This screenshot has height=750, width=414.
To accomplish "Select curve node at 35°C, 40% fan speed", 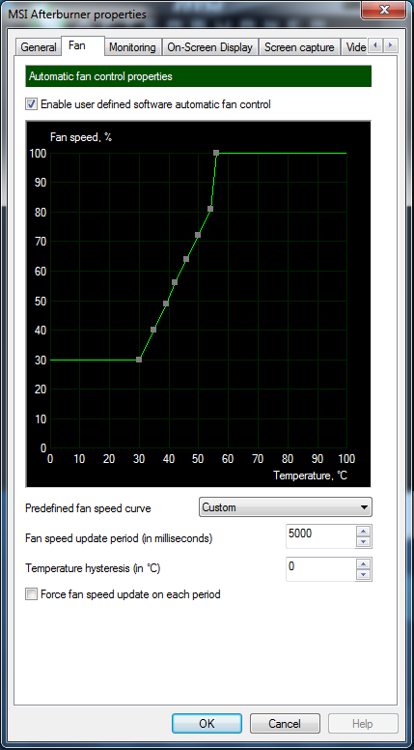I will 153,330.
